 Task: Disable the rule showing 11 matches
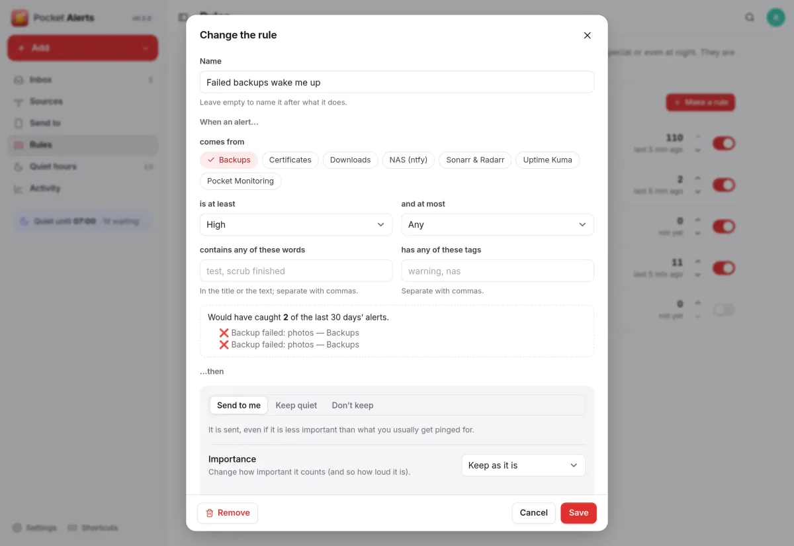[x=724, y=268]
